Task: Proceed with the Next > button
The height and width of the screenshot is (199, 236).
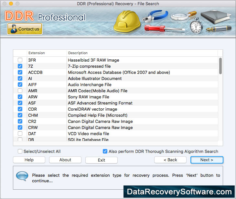Action: click(x=207, y=160)
